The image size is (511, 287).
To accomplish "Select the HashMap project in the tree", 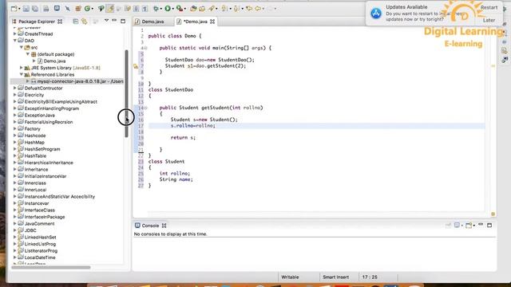I will pyautogui.click(x=34, y=142).
